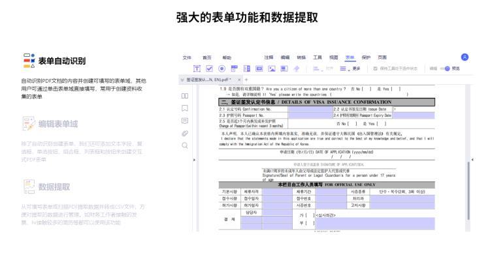Select the 数据提取 heading
This screenshot has height=268, width=490.
(x=54, y=187)
